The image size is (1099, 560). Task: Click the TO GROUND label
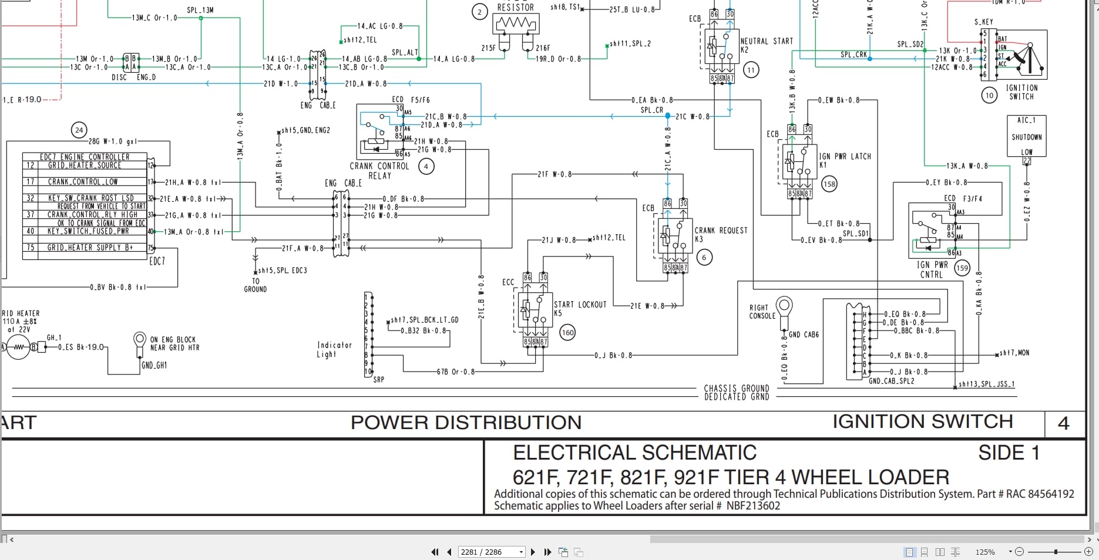tap(256, 285)
